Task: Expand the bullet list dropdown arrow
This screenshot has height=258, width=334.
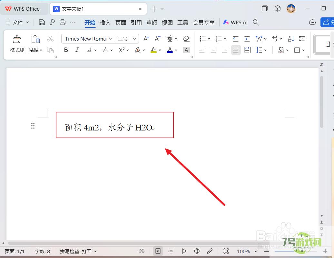Action: (209, 39)
